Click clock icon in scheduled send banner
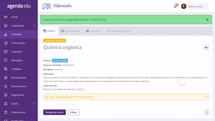 pos(46,97)
